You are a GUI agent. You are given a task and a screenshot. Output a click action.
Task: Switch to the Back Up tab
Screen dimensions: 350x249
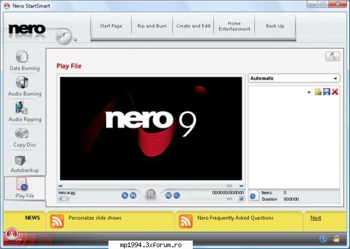coord(275,26)
